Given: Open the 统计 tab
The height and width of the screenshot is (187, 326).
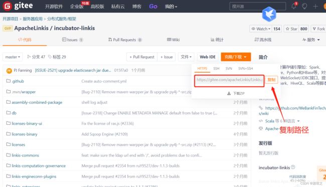Looking at the screenshot, I should point(217,40).
